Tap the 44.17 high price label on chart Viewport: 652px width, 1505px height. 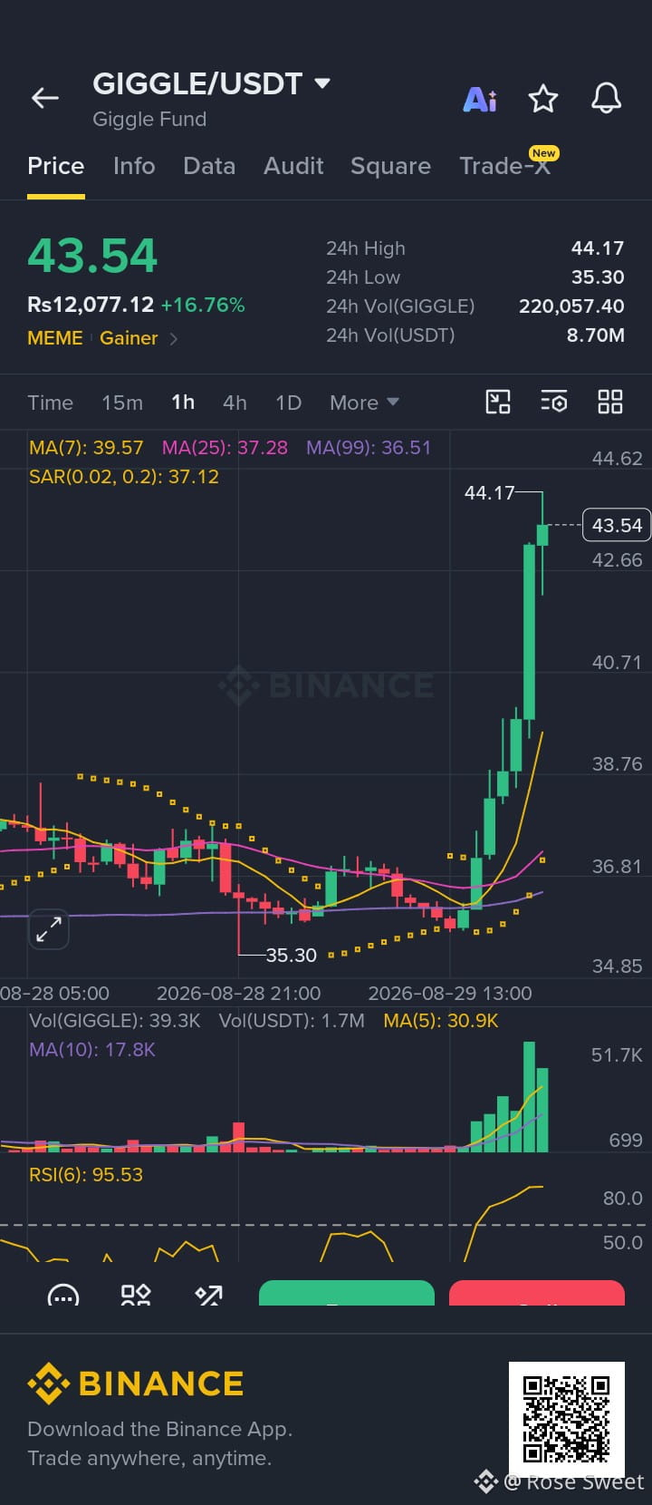[489, 492]
